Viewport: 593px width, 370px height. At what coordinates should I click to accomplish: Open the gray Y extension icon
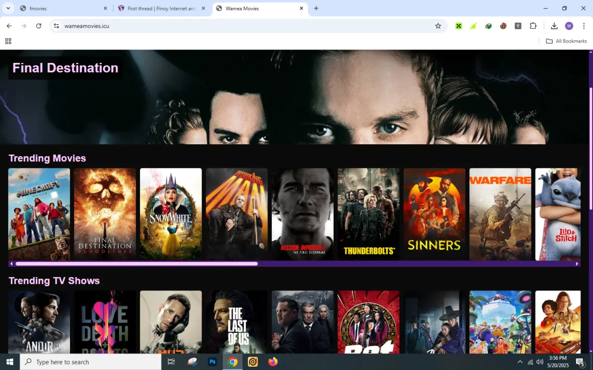[518, 26]
